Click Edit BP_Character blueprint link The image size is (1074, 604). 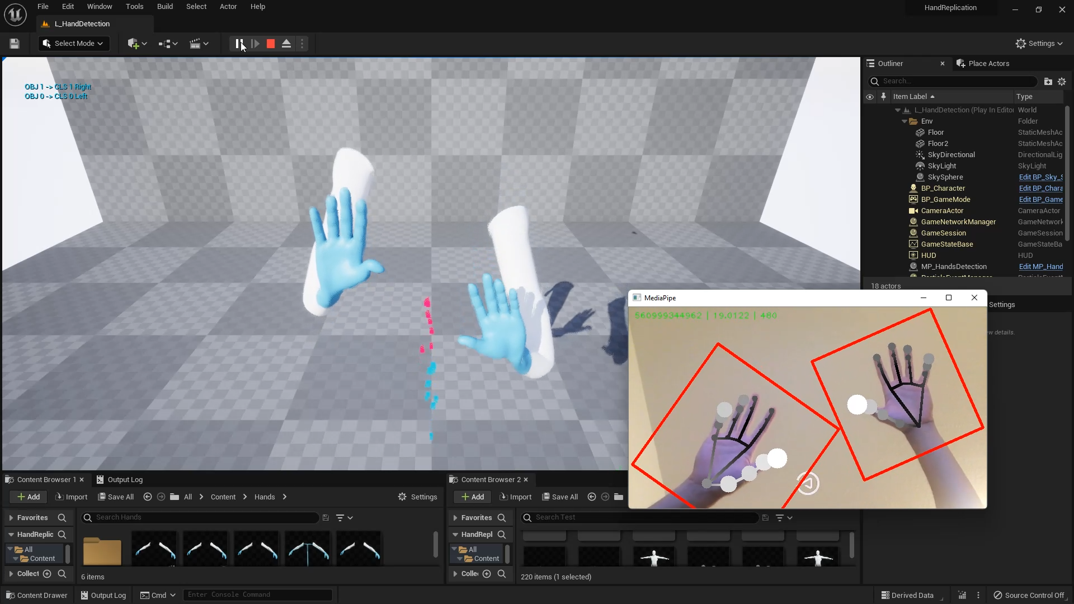[x=1040, y=188]
